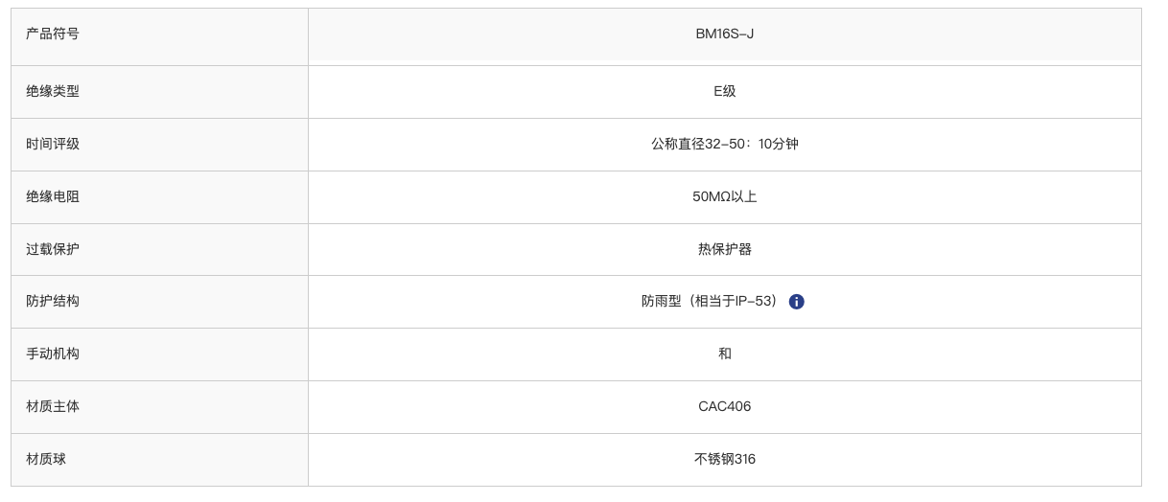Viewport: 1168px width, 502px height.
Task: Click the CAC406 material value
Action: pos(725,407)
